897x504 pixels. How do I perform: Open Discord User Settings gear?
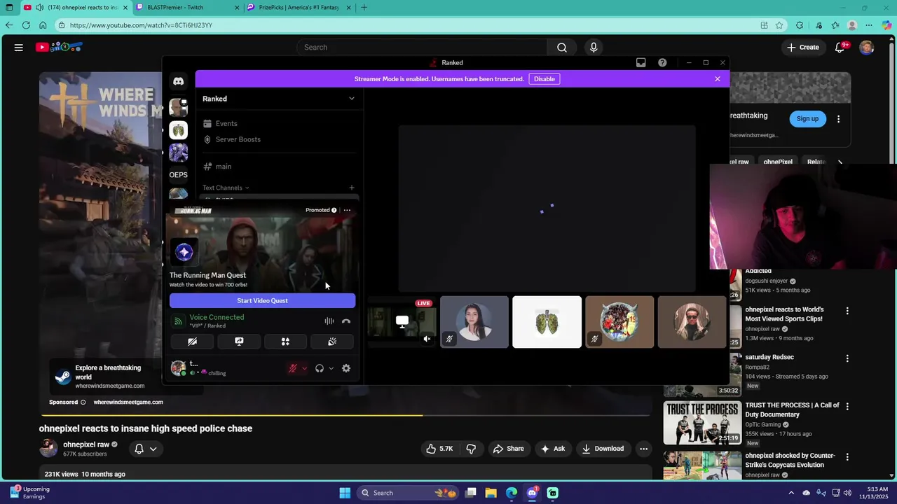346,368
